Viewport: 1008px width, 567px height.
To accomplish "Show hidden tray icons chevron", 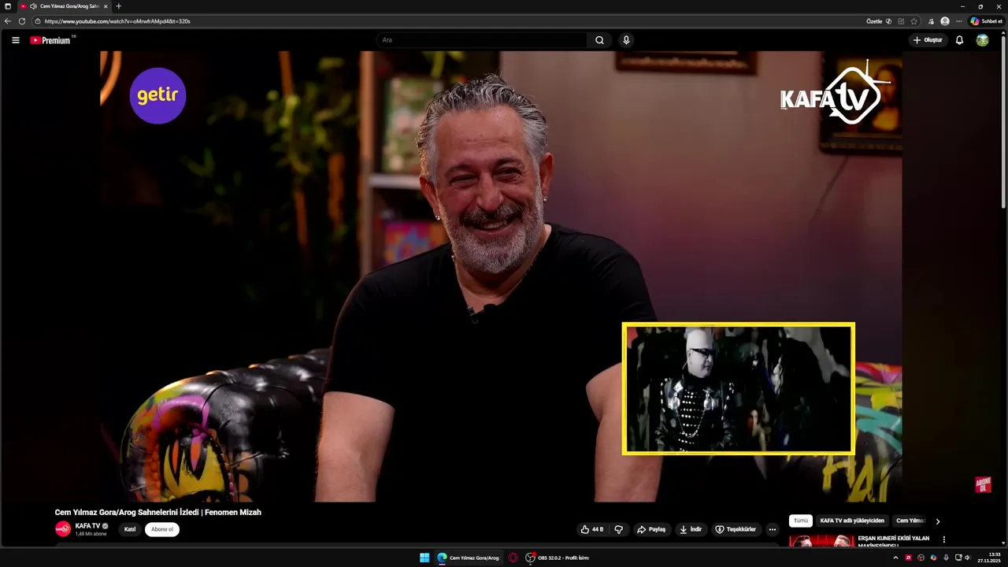I will click(x=895, y=558).
